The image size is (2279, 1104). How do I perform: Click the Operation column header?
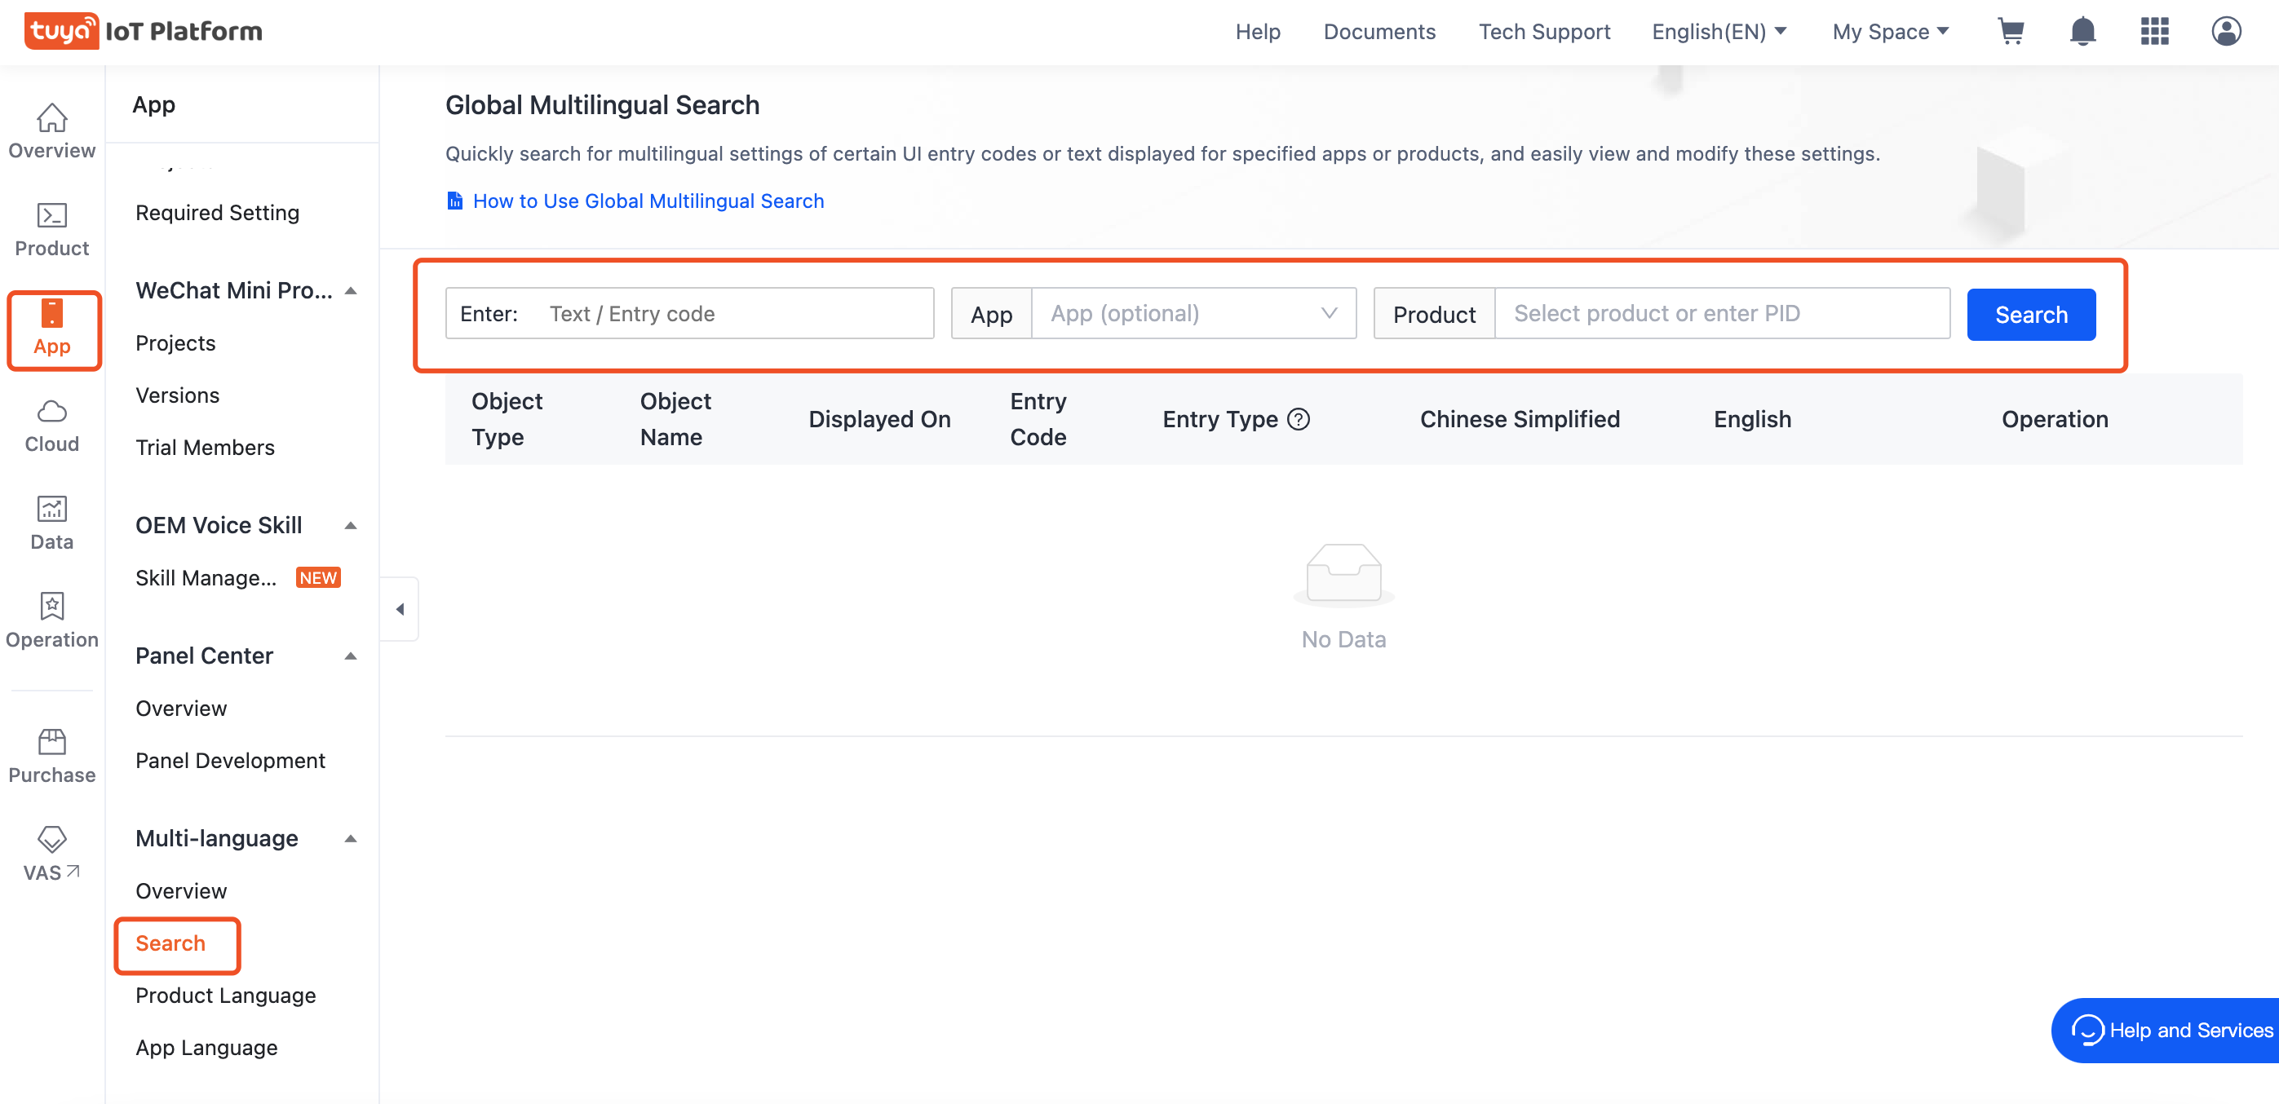coord(2055,419)
